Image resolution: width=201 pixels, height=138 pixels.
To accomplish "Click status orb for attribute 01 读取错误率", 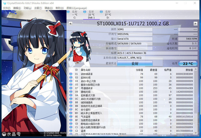I will [71, 74].
